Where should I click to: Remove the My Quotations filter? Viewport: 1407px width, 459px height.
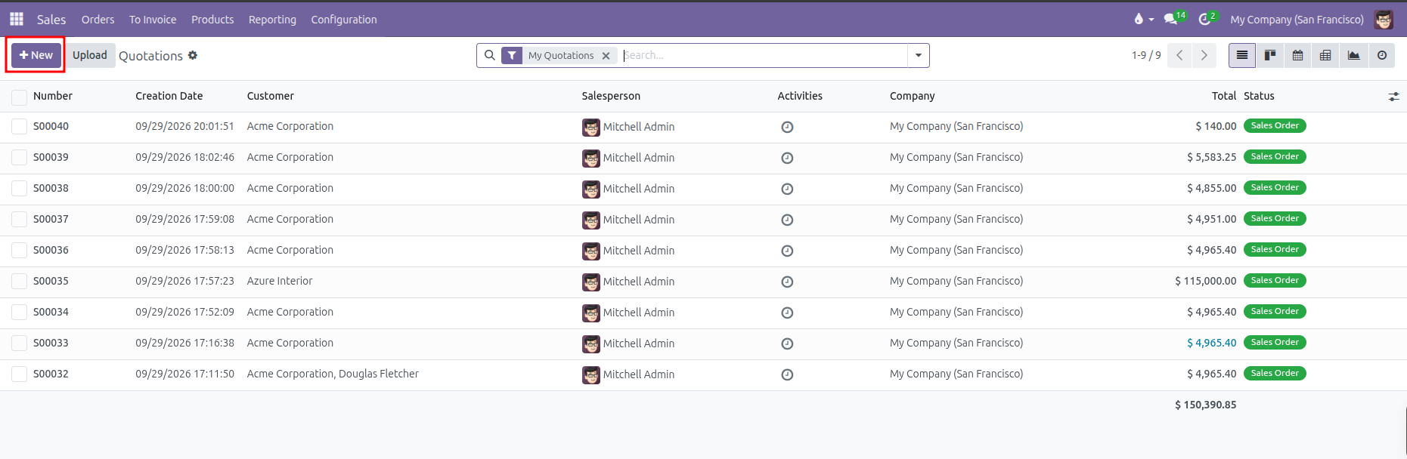coord(606,56)
